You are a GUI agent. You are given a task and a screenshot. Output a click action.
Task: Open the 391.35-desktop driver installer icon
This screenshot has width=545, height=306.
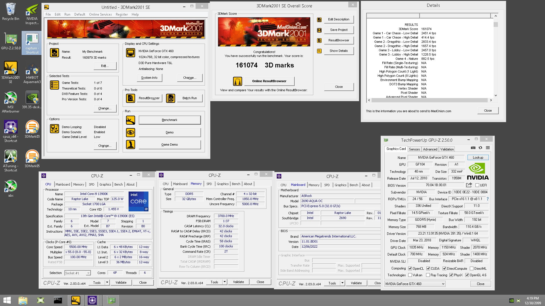32,100
